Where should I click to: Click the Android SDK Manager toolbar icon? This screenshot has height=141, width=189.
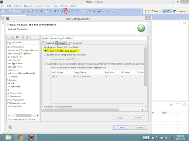[37, 11]
